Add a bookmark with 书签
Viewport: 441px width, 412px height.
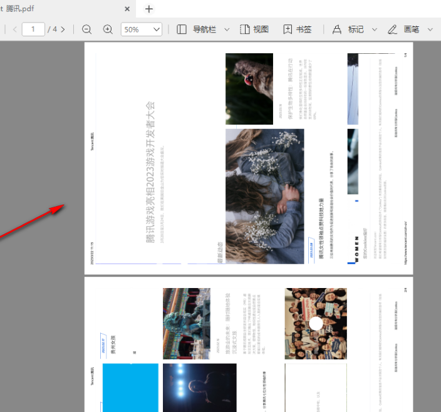pyautogui.click(x=304, y=29)
